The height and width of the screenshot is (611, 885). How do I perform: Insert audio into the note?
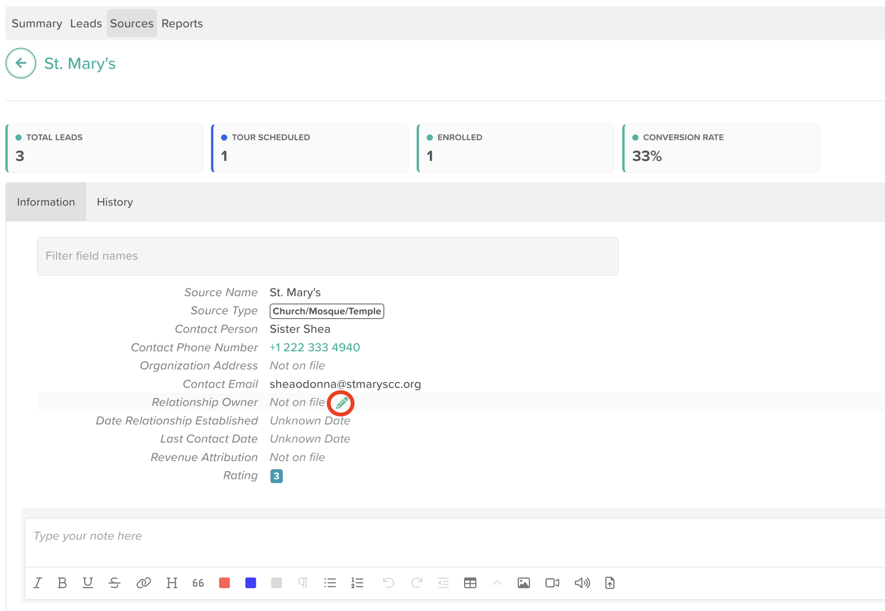(582, 583)
